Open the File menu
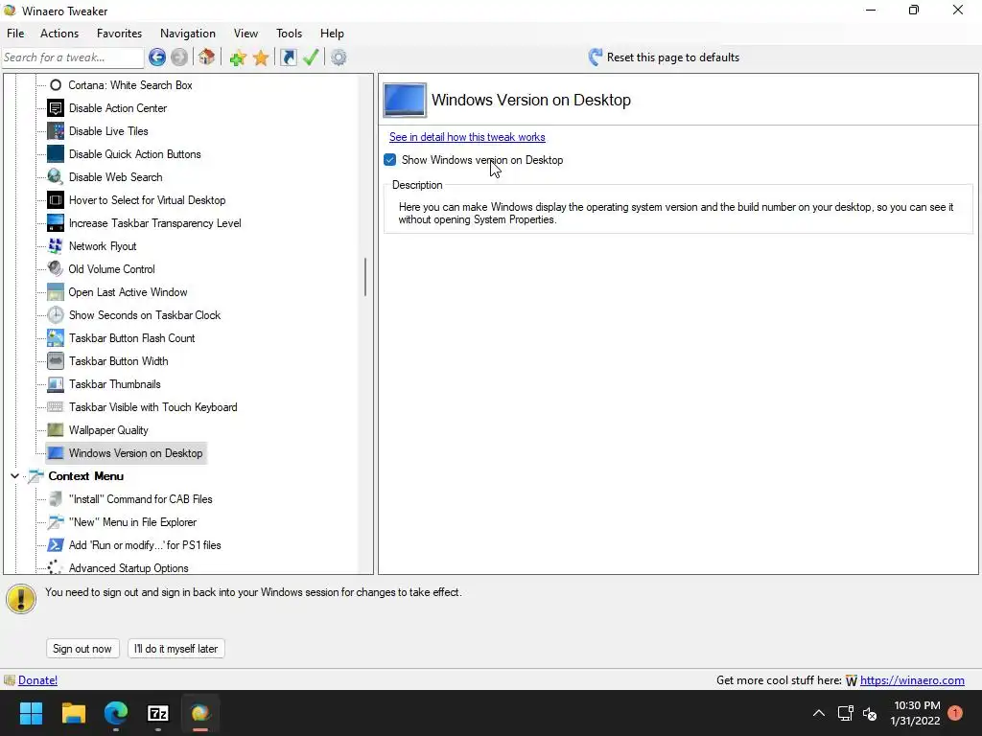Screen dimensions: 982x736 click(x=15, y=34)
